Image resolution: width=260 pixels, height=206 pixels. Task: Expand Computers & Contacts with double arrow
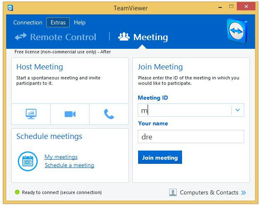(243, 193)
